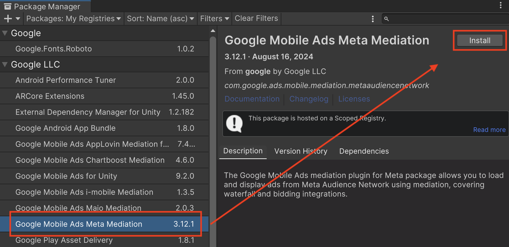Click Read more about Scoped Registry
This screenshot has height=247, width=509.
(489, 130)
